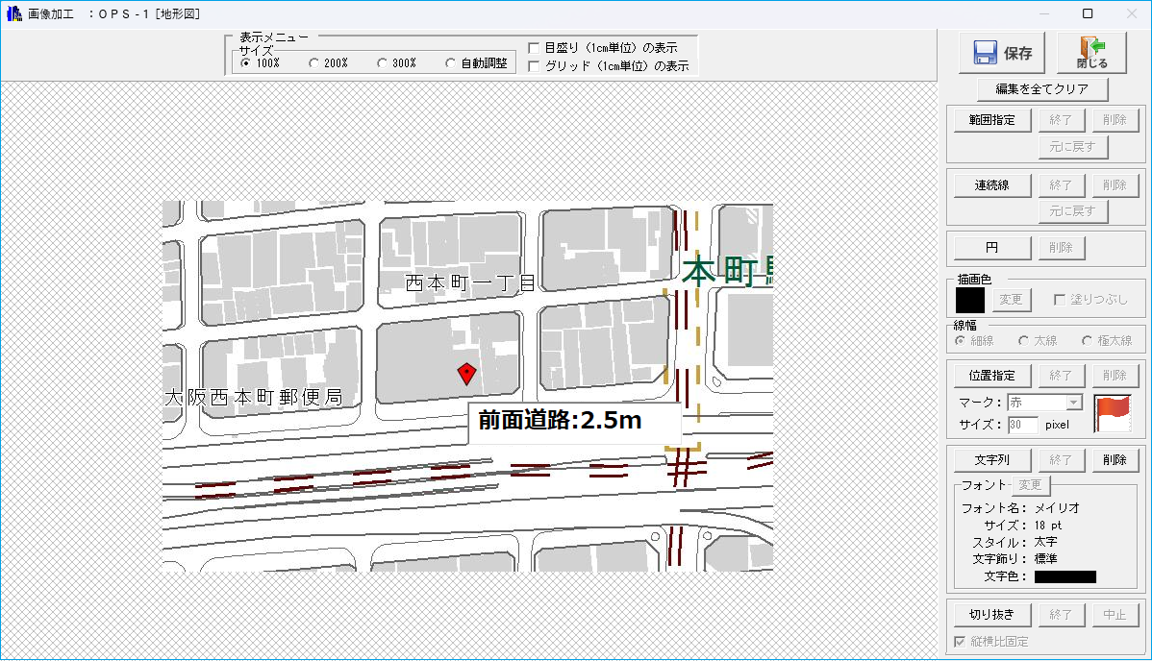Click the 円 circle button
The width and height of the screenshot is (1152, 661).
pos(991,248)
